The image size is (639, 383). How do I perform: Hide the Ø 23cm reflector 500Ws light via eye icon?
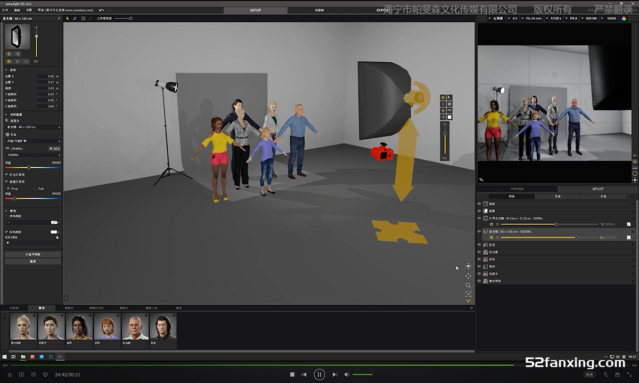click(479, 218)
